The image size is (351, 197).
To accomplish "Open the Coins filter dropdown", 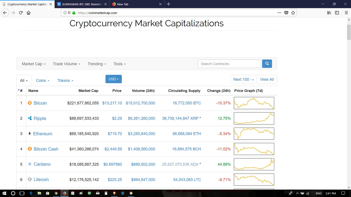I will 43,80.
